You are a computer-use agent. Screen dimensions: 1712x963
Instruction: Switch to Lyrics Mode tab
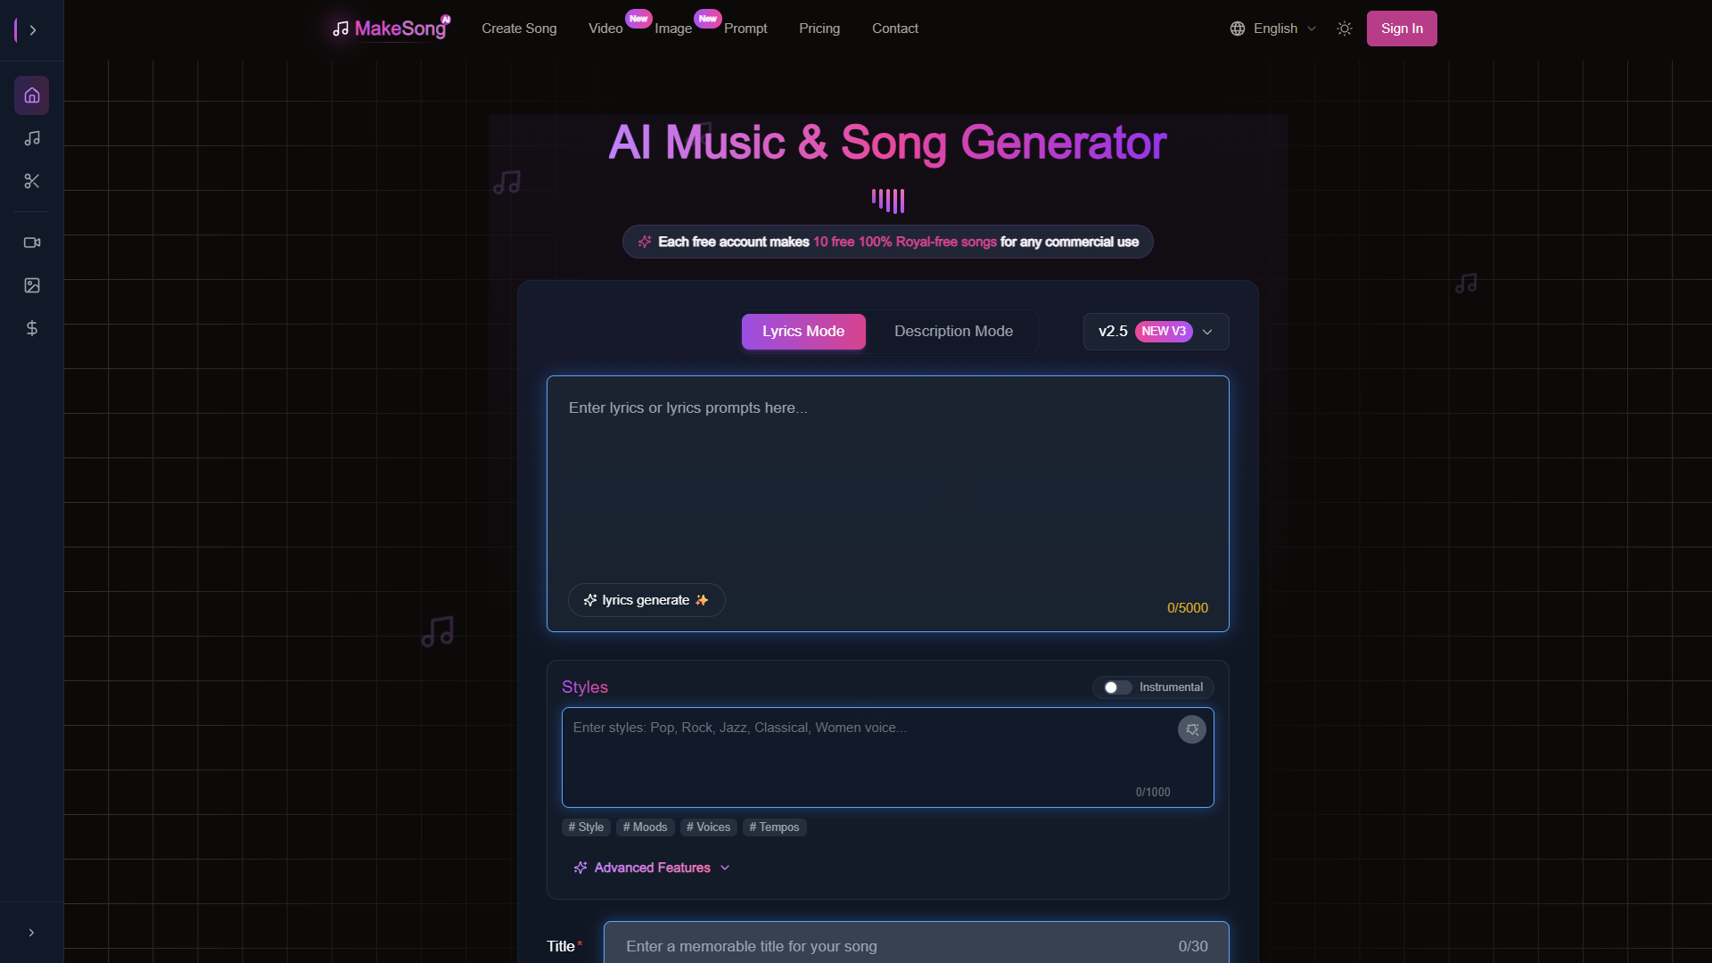click(x=803, y=332)
